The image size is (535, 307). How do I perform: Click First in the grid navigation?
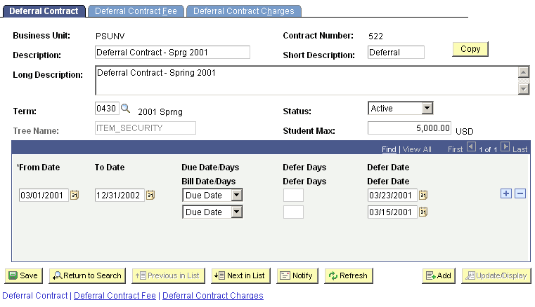pyautogui.click(x=455, y=149)
